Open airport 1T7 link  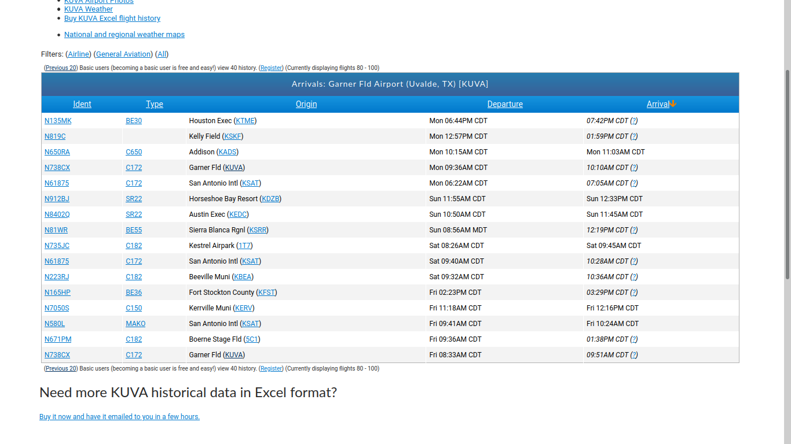tap(244, 246)
